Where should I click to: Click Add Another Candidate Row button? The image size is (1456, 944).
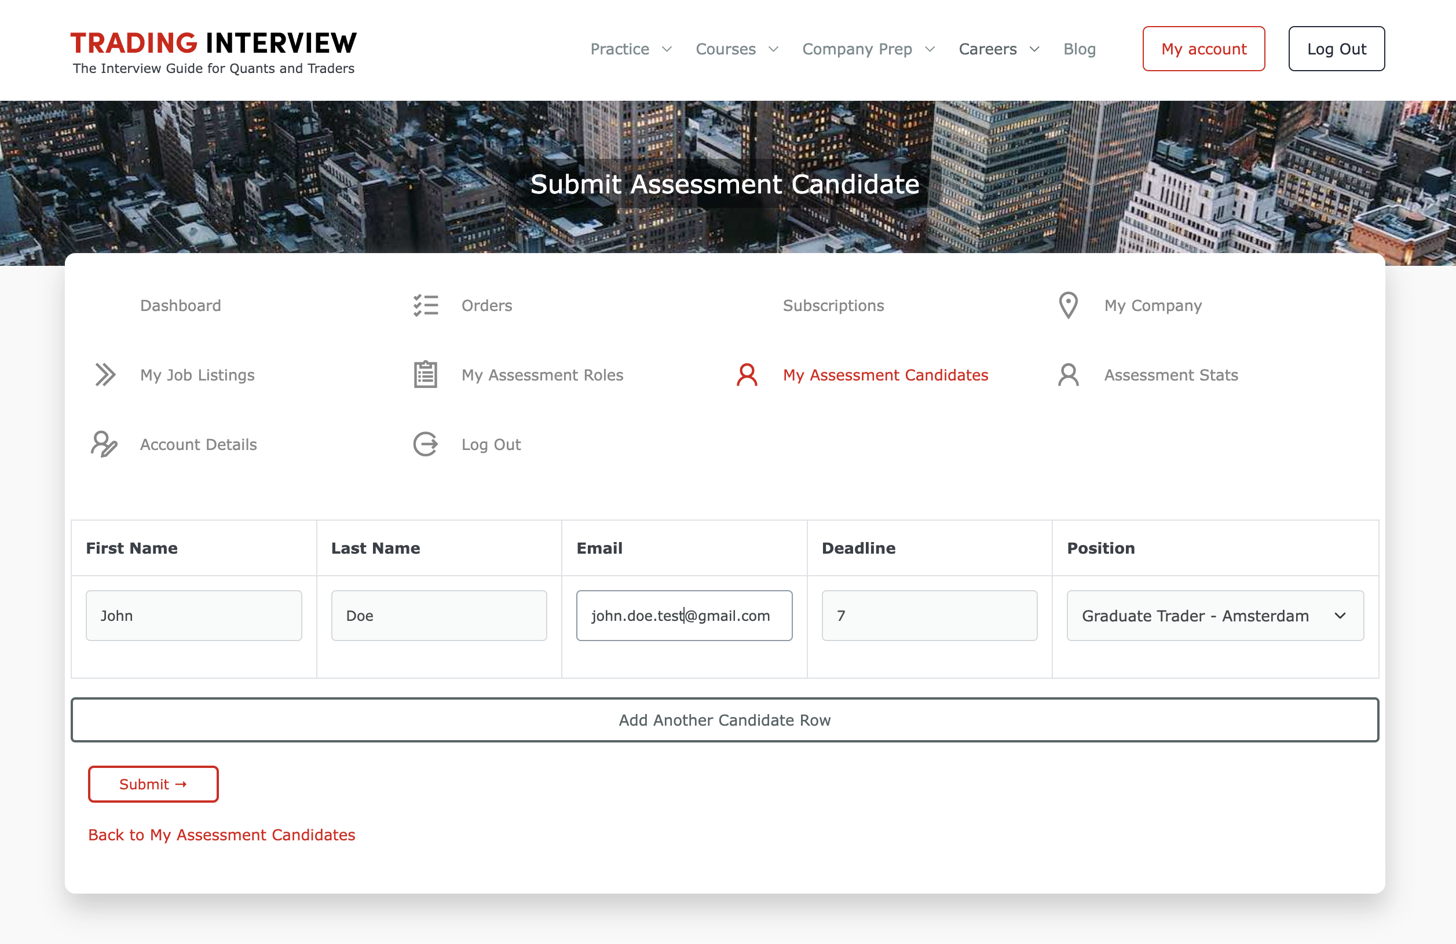point(725,720)
